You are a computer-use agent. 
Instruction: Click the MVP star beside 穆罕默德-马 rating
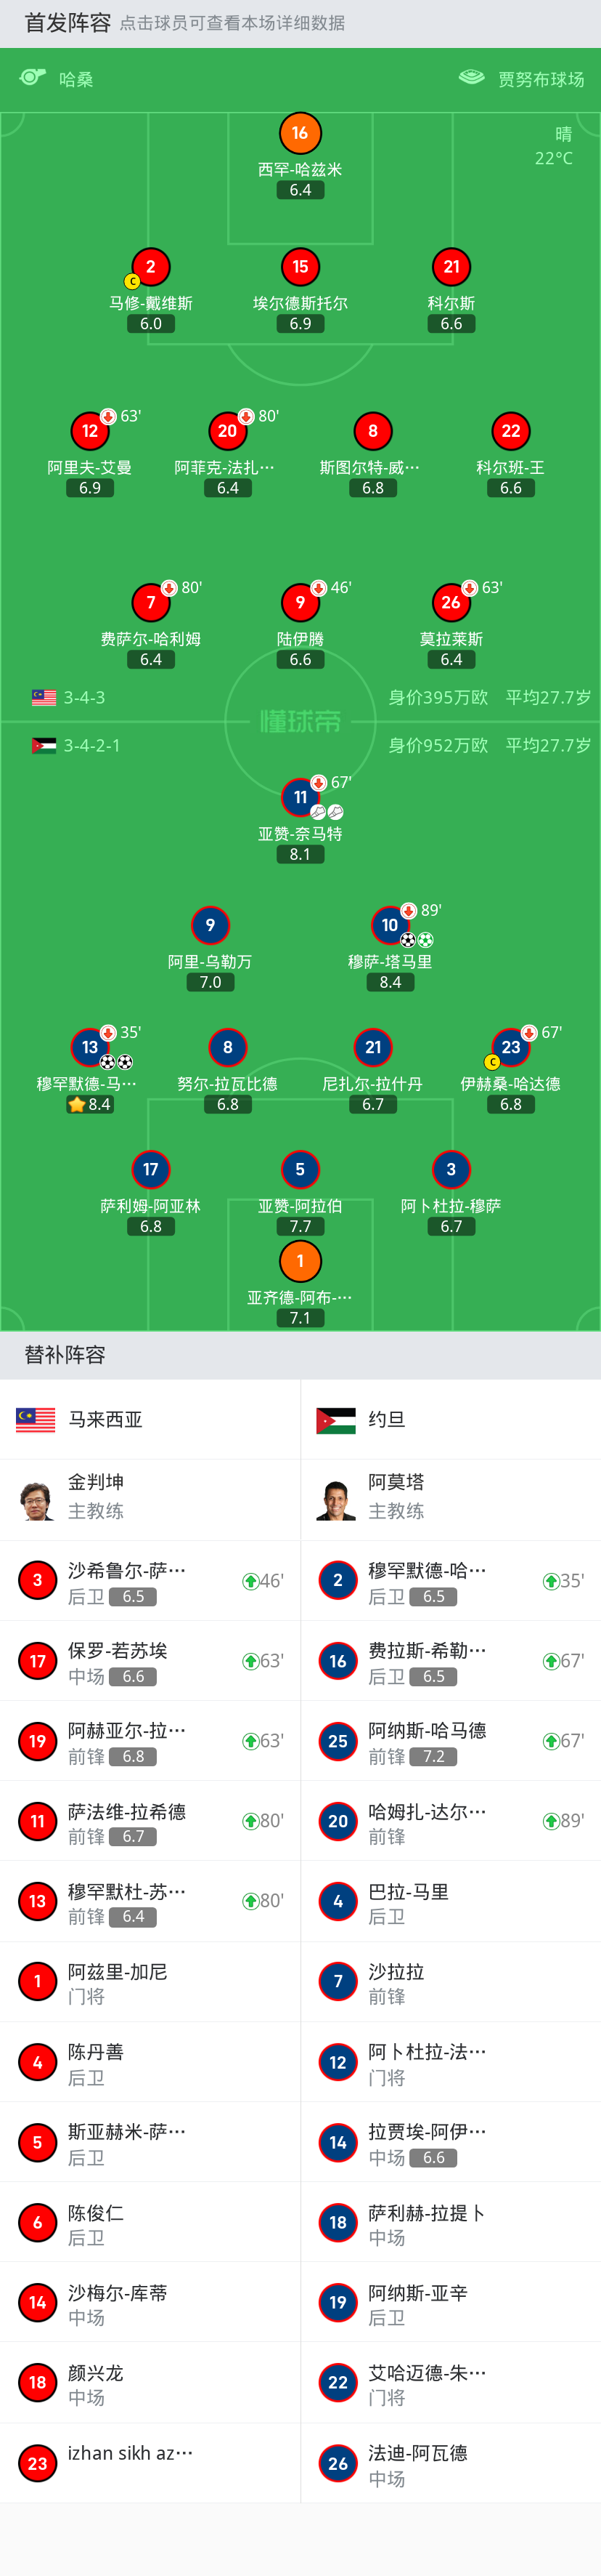coord(76,1104)
